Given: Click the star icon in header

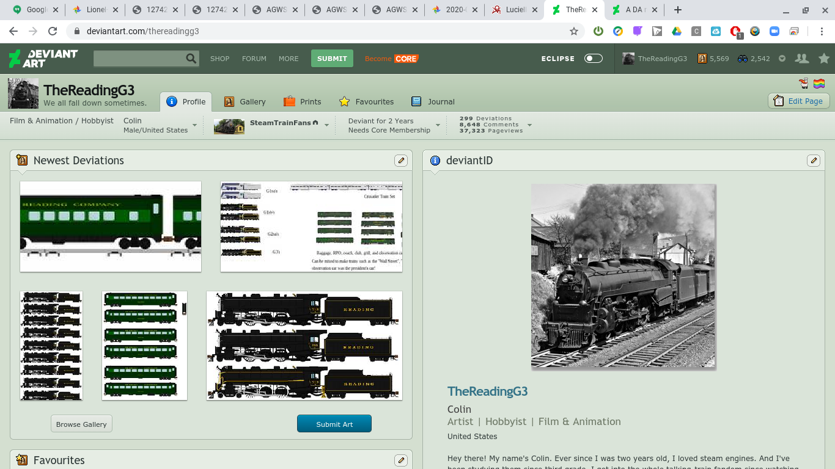Looking at the screenshot, I should (824, 59).
